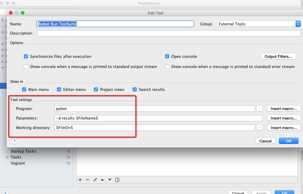Image resolution: width=303 pixels, height=194 pixels.
Task: Uncheck Synchronize files after execution
Action: point(26,56)
